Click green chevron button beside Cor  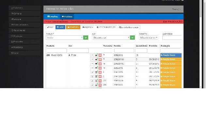tap(132, 38)
